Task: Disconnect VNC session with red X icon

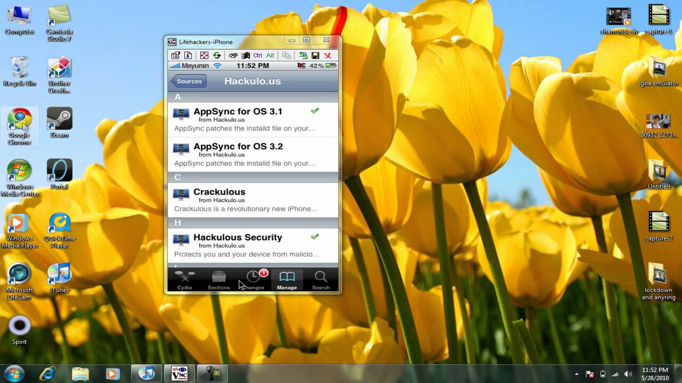Action: point(328,55)
